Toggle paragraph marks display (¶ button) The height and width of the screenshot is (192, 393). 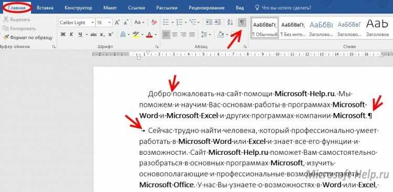pyautogui.click(x=242, y=22)
